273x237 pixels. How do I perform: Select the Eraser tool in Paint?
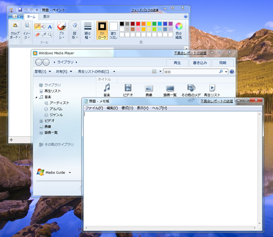(x=38, y=35)
